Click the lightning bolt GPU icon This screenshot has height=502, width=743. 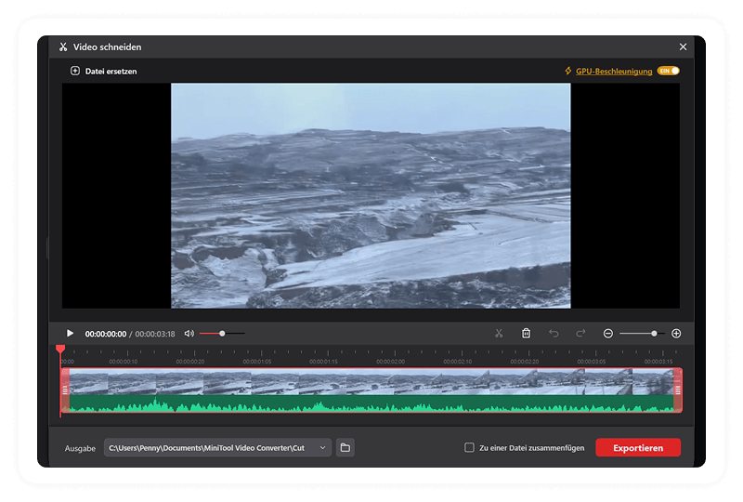pyautogui.click(x=568, y=71)
